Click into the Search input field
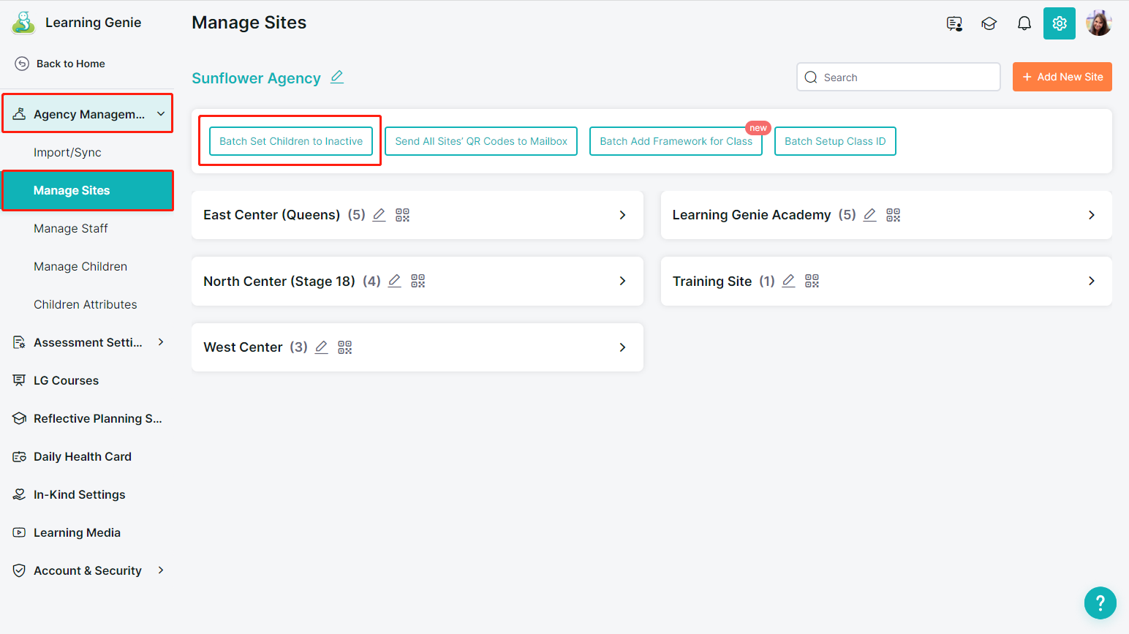 pyautogui.click(x=907, y=78)
